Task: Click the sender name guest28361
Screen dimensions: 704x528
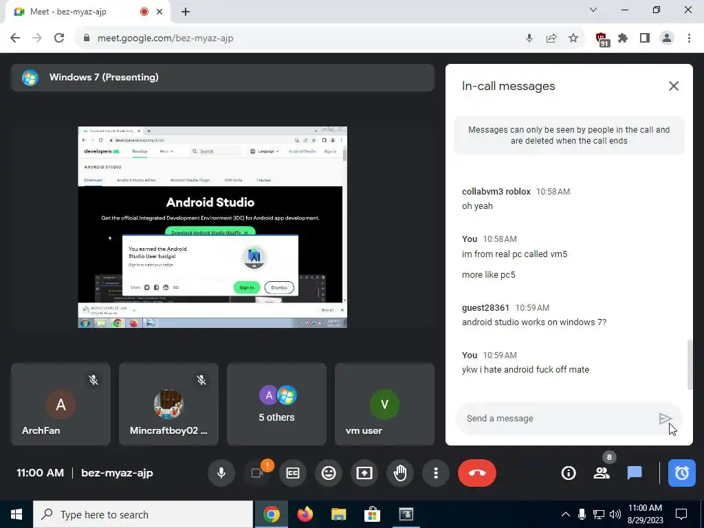Action: [485, 307]
